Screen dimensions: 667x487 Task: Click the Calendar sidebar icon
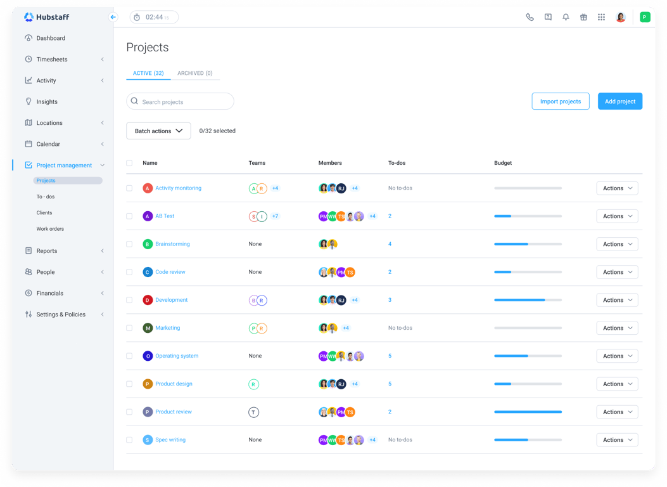tap(29, 144)
